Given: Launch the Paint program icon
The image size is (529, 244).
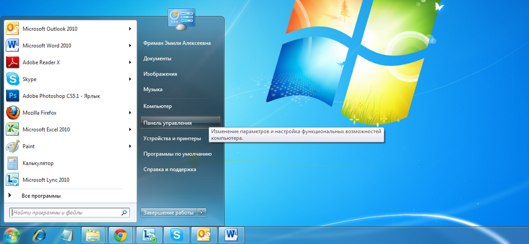Looking at the screenshot, I should pos(13,146).
